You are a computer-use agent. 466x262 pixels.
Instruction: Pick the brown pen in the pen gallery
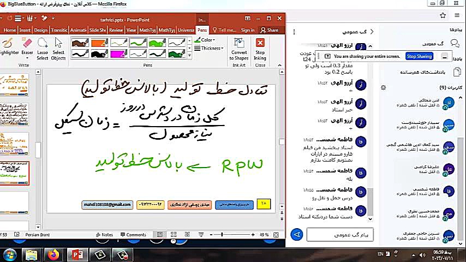(80, 43)
